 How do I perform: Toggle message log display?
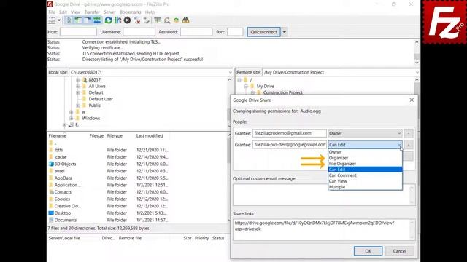69,20
